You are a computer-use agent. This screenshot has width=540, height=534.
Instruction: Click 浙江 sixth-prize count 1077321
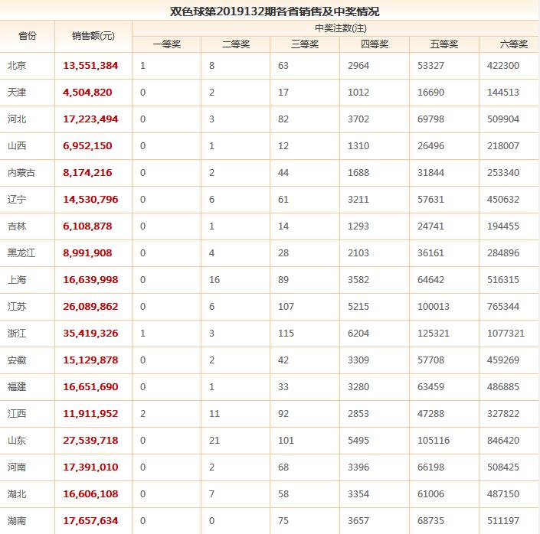point(506,333)
